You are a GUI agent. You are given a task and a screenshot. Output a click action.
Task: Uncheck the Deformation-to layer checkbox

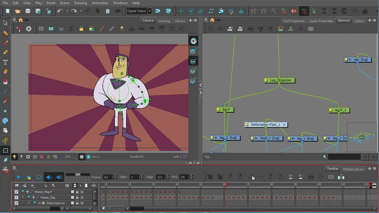(x=16, y=203)
